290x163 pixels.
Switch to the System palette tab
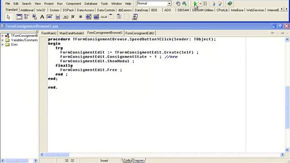[x=54, y=10]
